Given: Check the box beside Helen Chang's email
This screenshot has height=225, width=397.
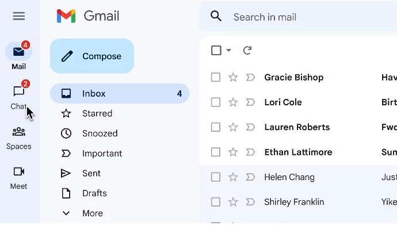Looking at the screenshot, I should 216,177.
